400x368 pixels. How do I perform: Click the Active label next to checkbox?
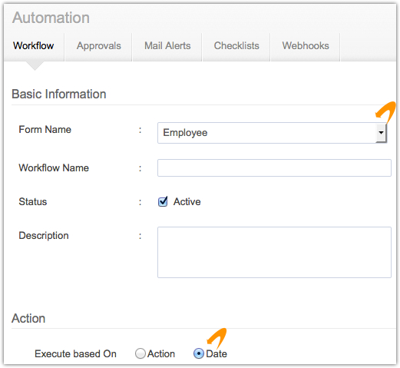[x=187, y=202]
